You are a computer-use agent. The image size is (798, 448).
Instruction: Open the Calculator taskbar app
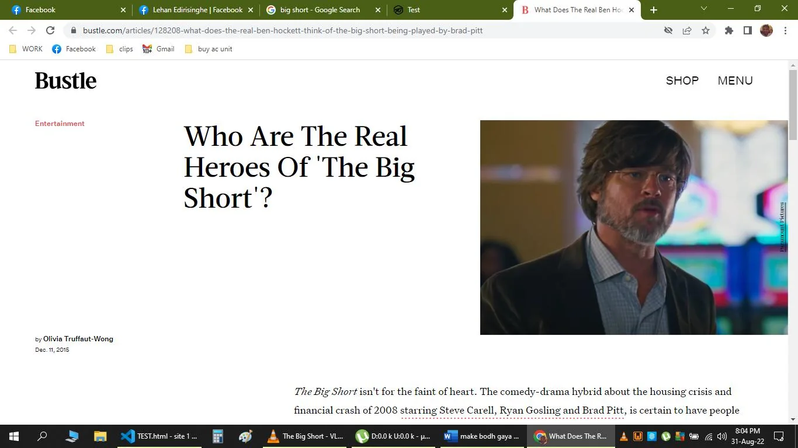[x=218, y=436]
